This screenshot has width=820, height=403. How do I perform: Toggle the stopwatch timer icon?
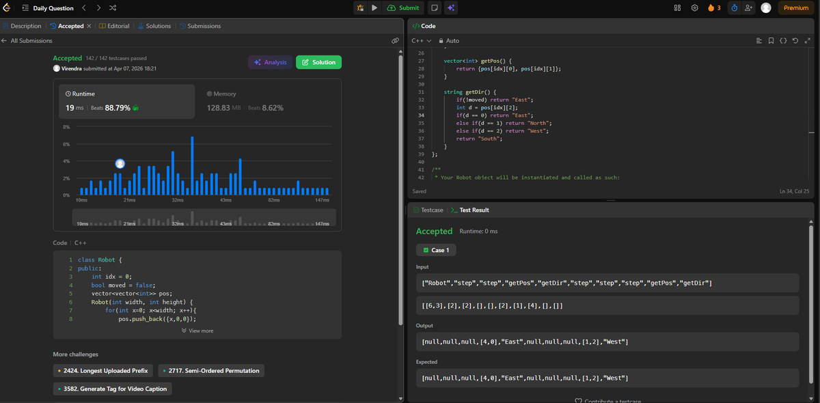pos(735,8)
